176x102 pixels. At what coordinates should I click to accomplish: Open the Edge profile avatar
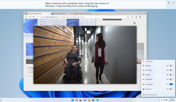click(x=140, y=17)
